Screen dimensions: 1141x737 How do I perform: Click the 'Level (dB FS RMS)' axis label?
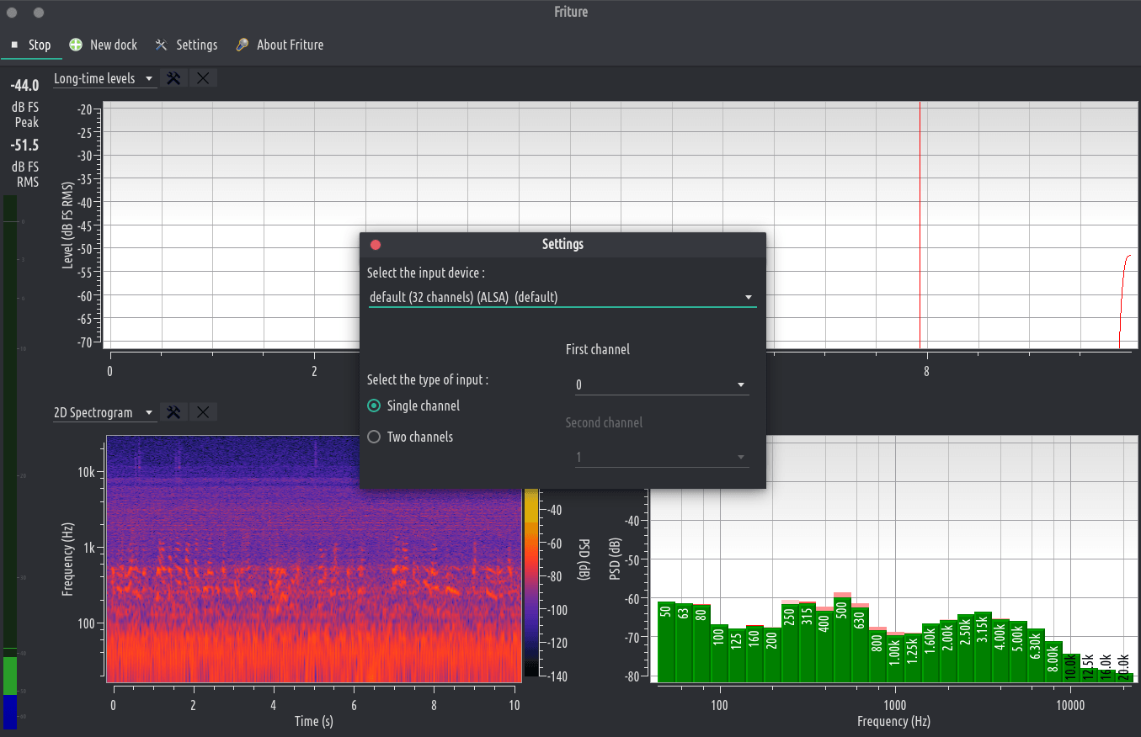pyautogui.click(x=67, y=224)
